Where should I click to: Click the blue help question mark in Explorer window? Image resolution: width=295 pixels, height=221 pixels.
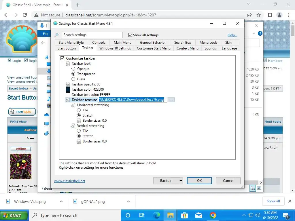[x=260, y=33]
